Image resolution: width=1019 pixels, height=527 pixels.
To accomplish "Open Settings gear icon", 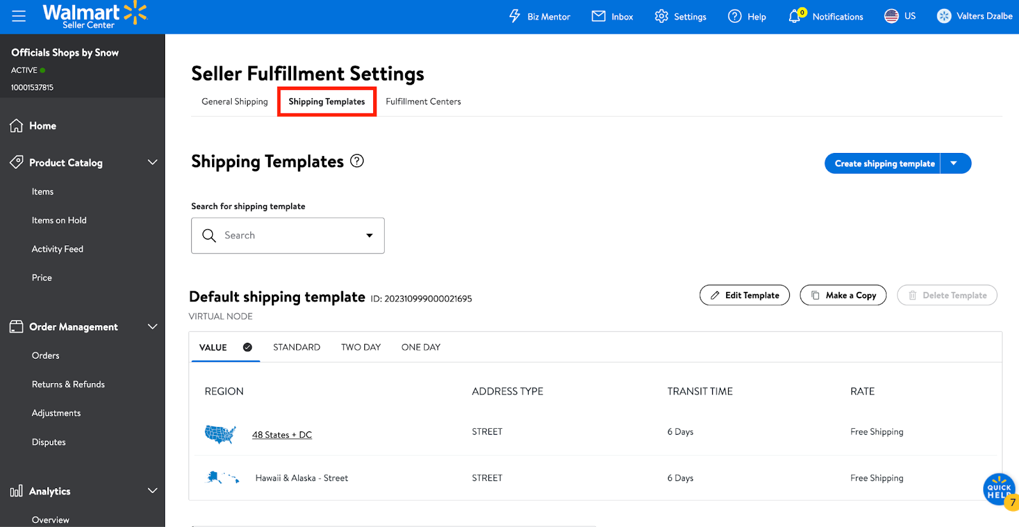I will (x=662, y=16).
